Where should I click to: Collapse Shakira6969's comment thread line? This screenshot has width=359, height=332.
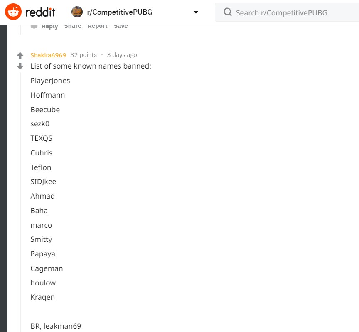point(20,202)
